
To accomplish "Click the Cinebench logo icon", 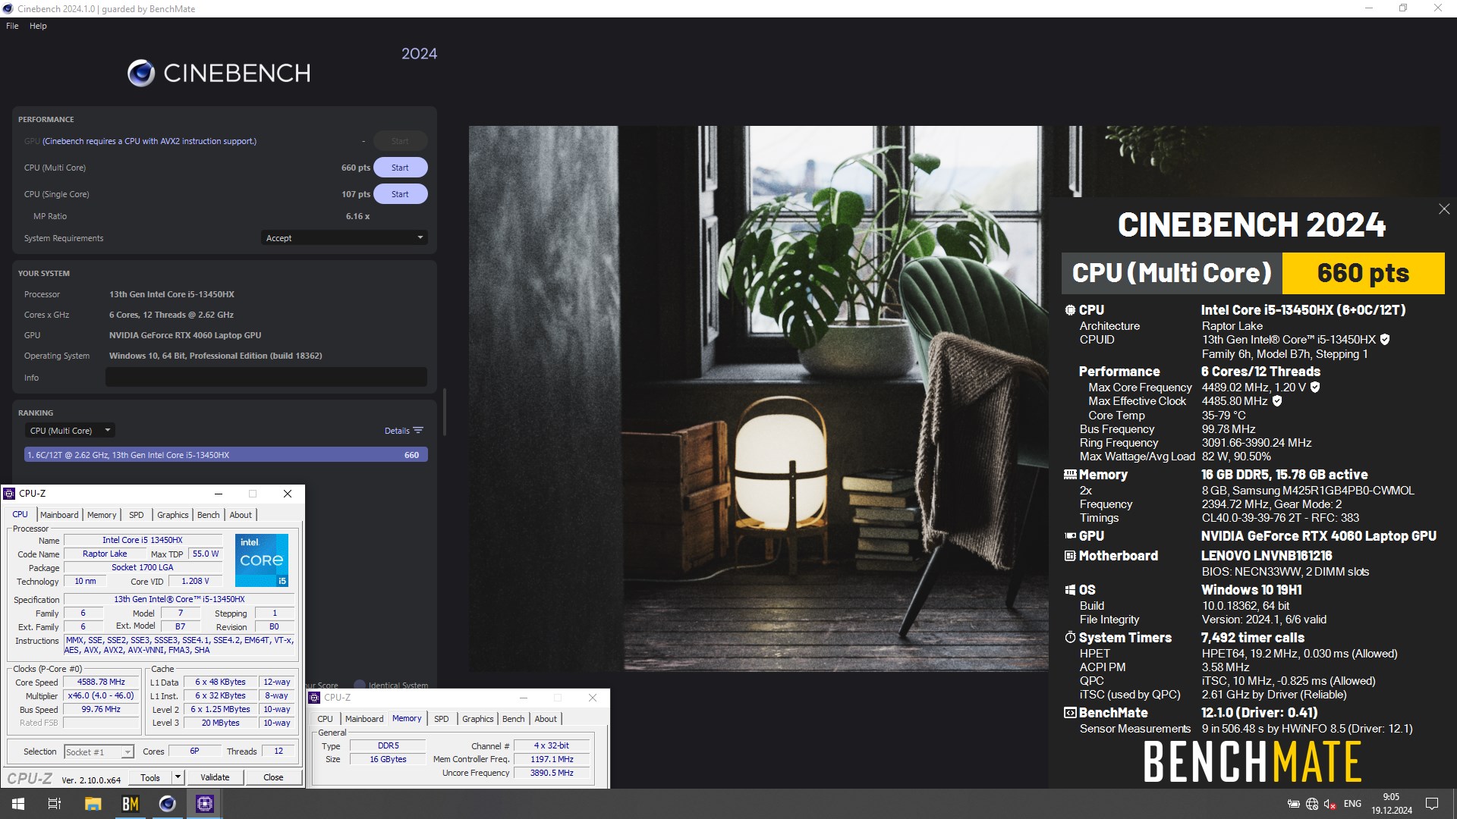I will tap(141, 74).
